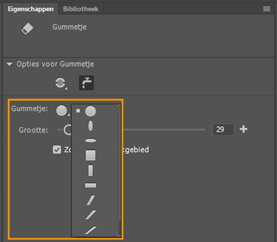Switch to the Eigenschappen tab
Viewport: 277px width, 242px height.
tap(31, 9)
